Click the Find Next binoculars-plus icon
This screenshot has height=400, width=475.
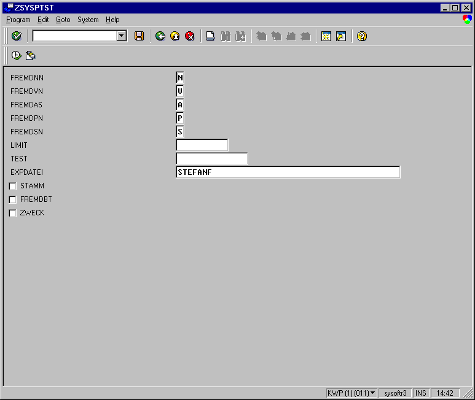[x=240, y=36]
